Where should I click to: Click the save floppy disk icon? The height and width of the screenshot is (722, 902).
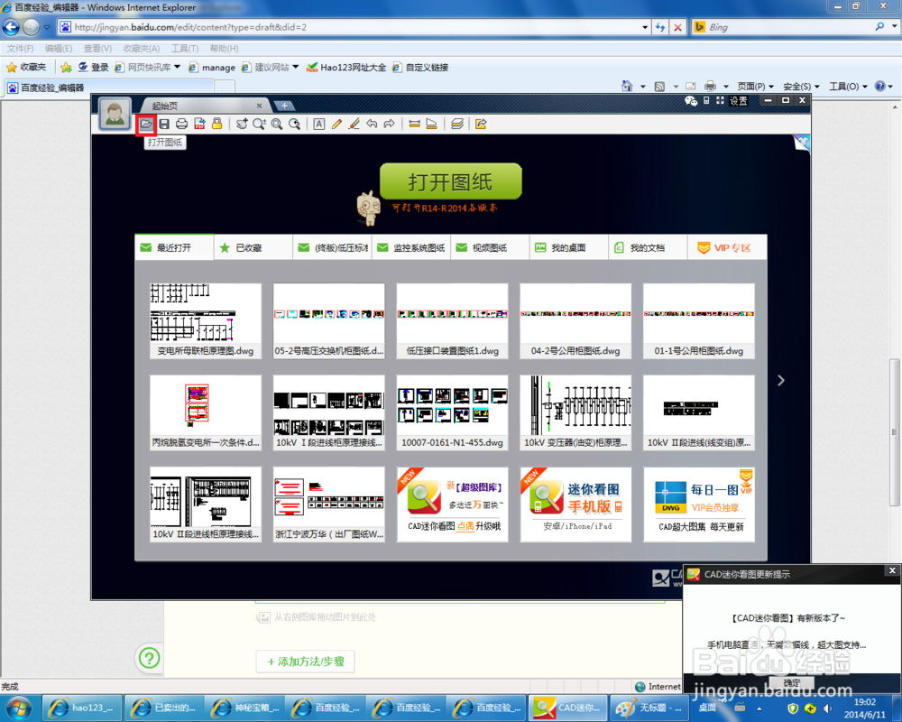164,124
